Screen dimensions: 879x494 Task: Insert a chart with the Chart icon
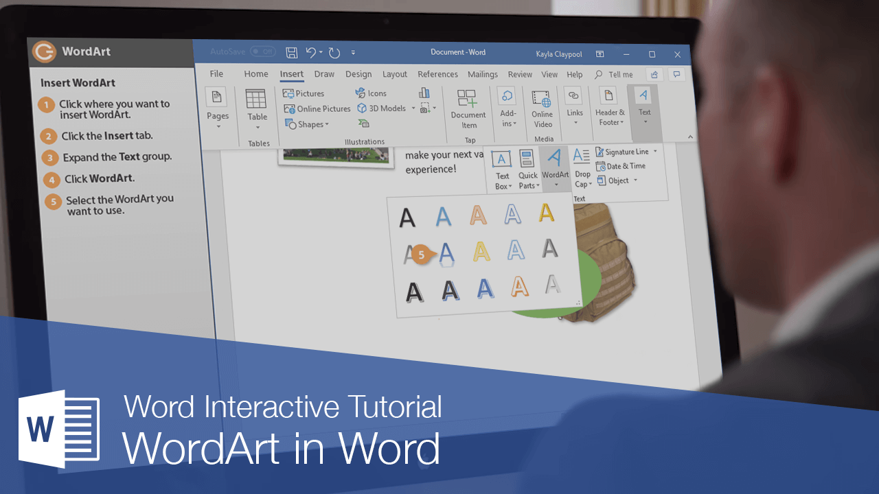point(424,93)
